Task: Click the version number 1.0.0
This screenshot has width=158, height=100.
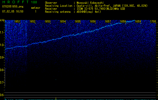Action: [34, 2]
